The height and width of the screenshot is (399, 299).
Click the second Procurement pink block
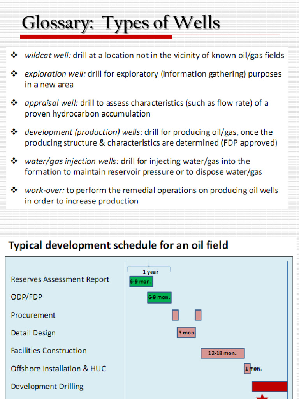[x=198, y=315]
